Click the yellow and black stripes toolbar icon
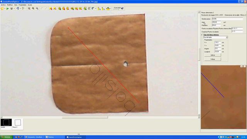Viewport: 247px width, 139px height. coord(108,8)
